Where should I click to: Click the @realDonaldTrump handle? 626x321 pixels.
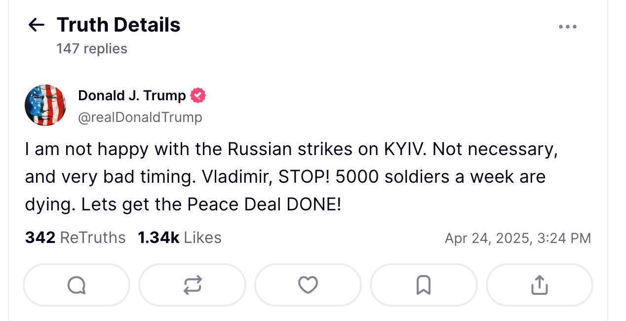(x=140, y=117)
